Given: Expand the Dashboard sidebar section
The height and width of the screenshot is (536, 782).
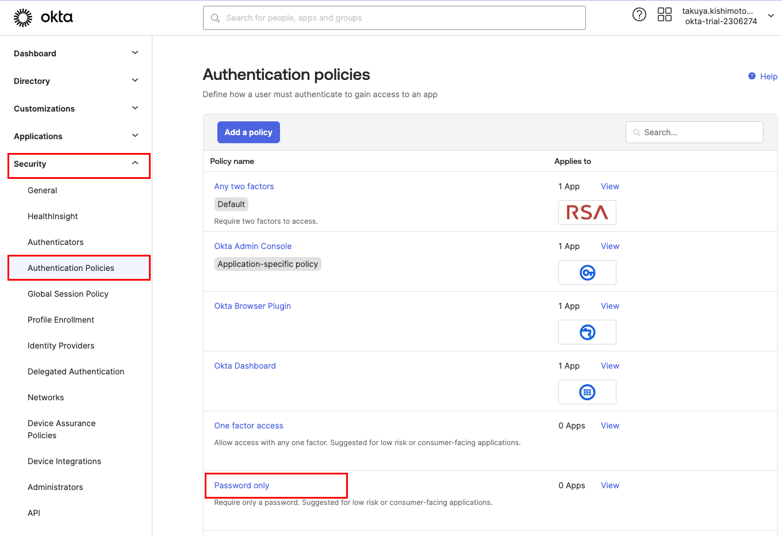Looking at the screenshot, I should tap(135, 53).
